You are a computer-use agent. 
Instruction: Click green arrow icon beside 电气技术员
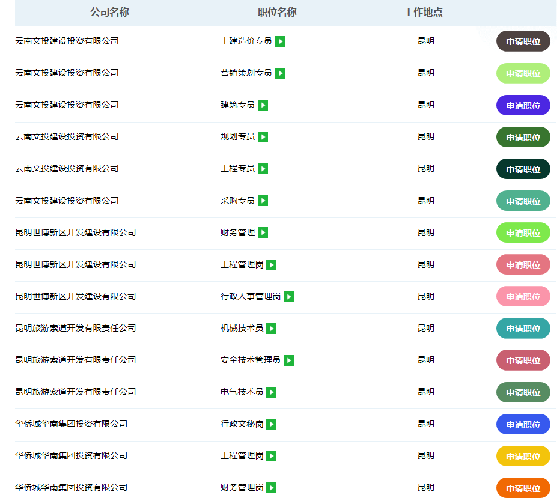point(271,392)
